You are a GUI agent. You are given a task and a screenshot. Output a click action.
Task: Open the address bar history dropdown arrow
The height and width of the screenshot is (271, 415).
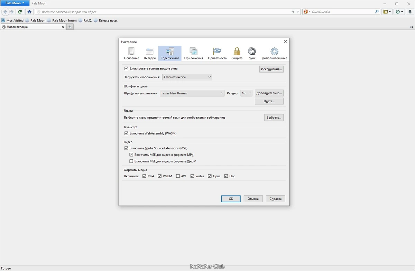click(x=298, y=12)
